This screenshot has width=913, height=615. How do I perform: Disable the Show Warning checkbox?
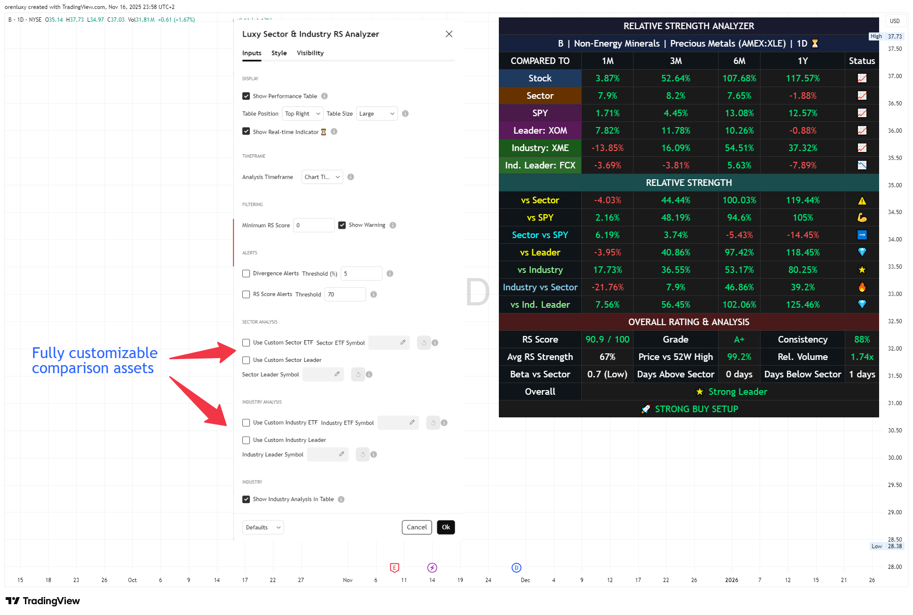[x=342, y=225]
